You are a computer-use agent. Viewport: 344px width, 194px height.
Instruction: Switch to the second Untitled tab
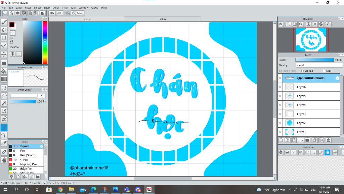coord(163,19)
